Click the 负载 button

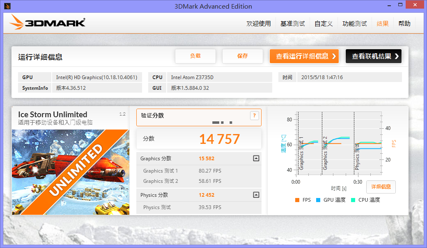tap(195, 56)
